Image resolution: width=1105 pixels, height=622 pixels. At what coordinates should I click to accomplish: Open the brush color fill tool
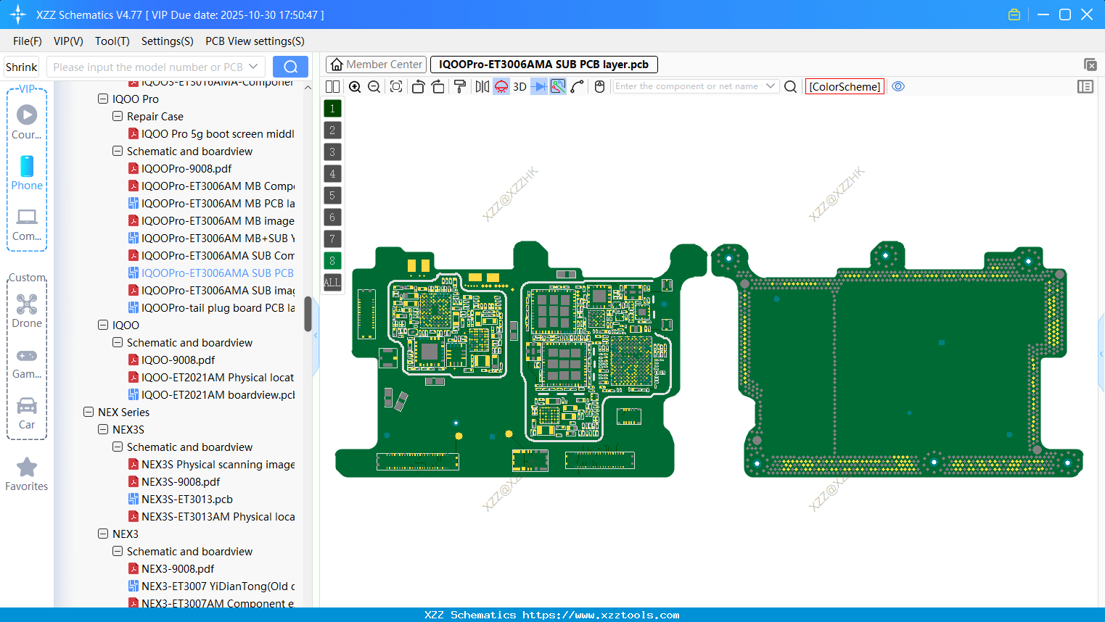pyautogui.click(x=459, y=86)
